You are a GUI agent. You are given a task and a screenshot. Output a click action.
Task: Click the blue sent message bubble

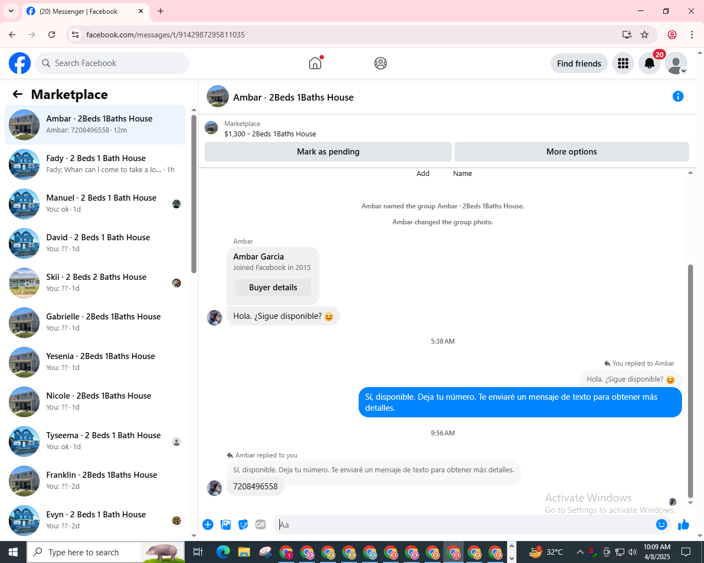click(x=520, y=402)
